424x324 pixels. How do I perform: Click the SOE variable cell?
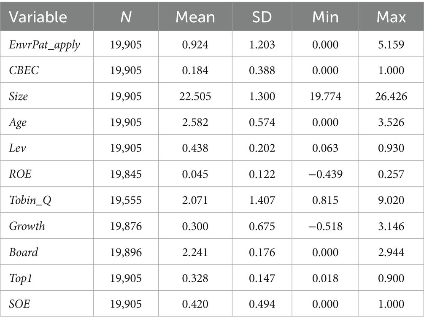(x=19, y=304)
